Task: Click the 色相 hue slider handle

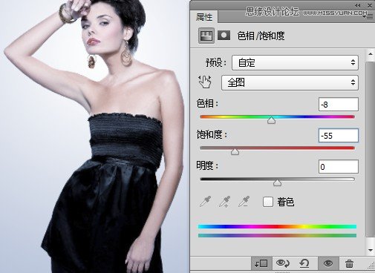Action: tap(272, 120)
